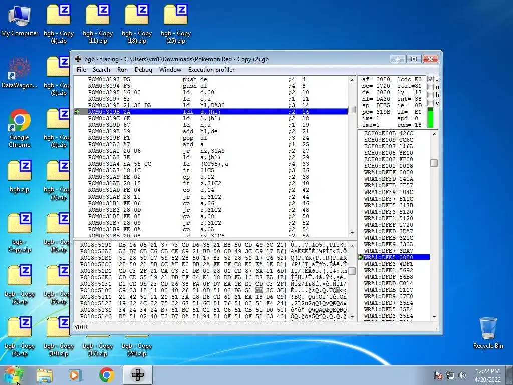The width and height of the screenshot is (513, 385).
Task: Click stack pane scroll up arrow
Action: click(x=434, y=134)
